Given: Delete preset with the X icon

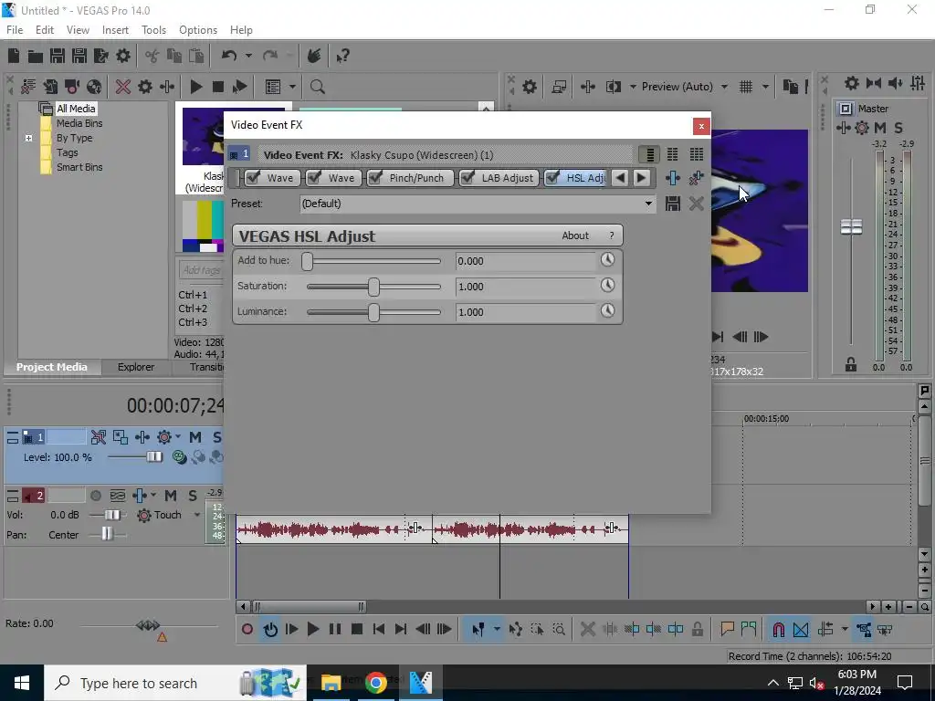Looking at the screenshot, I should [x=696, y=204].
